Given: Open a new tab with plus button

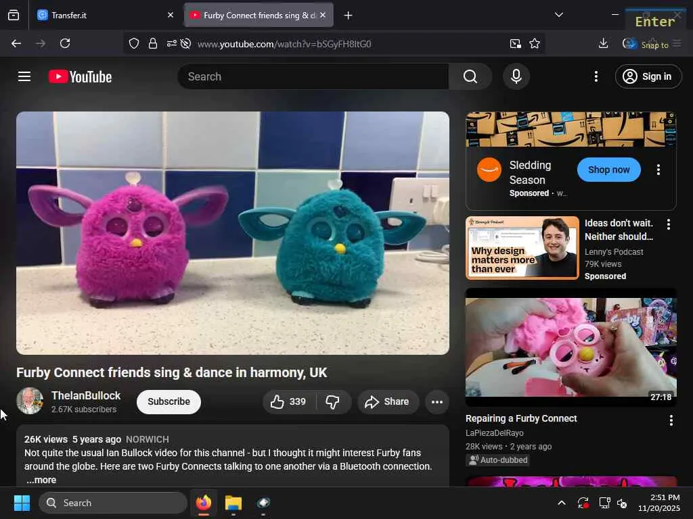Looking at the screenshot, I should [349, 16].
